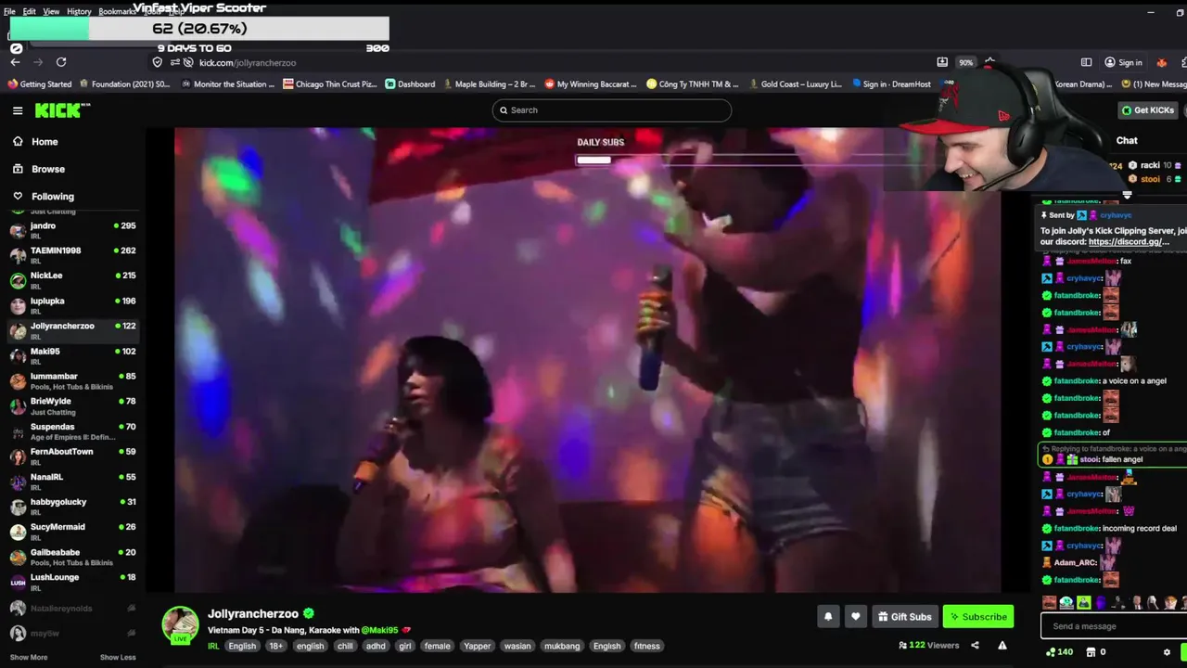Screen dimensions: 1187x668
Task: Open the Maple Building bookmark
Action: tap(489, 83)
